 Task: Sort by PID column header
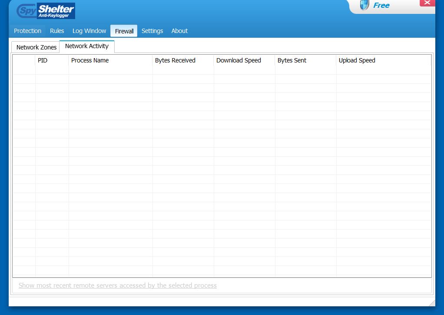click(x=52, y=60)
